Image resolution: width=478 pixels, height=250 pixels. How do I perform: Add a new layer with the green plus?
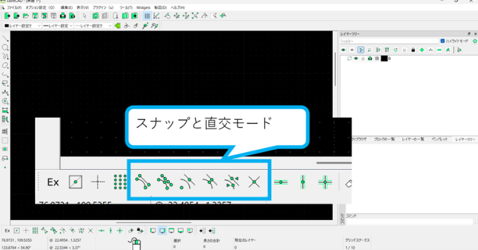(422, 50)
